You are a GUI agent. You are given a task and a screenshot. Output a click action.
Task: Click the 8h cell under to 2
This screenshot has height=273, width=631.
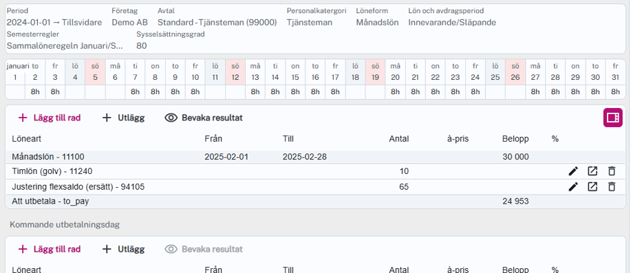point(35,91)
